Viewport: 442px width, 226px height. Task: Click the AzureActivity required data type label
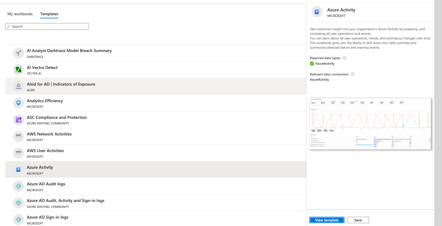tap(325, 63)
